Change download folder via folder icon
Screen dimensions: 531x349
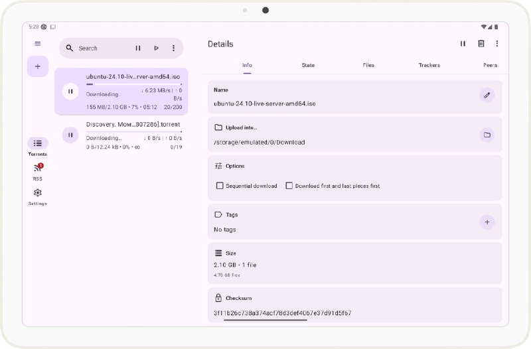pyautogui.click(x=487, y=135)
